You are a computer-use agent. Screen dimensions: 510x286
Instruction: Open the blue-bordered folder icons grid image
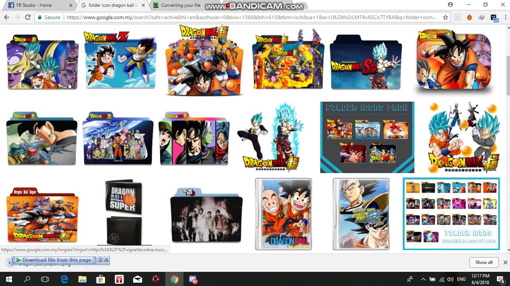pyautogui.click(x=451, y=214)
